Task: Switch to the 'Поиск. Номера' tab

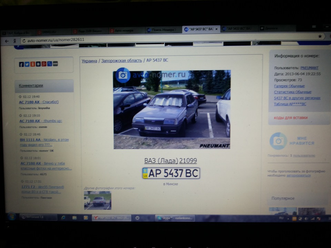Action: [x=163, y=30]
